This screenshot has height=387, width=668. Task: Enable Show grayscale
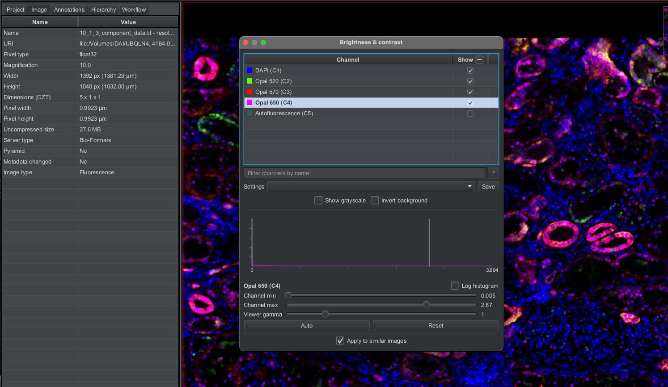(x=318, y=200)
